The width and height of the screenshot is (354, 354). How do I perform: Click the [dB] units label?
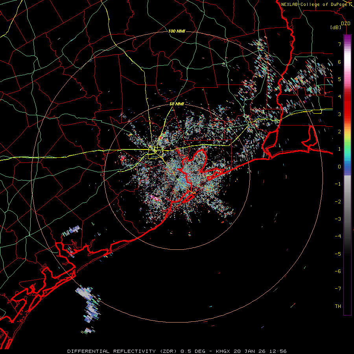click(x=336, y=27)
